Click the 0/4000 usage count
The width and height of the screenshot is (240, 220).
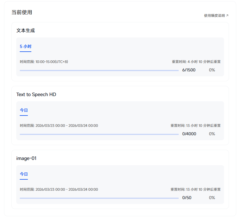click(x=189, y=134)
